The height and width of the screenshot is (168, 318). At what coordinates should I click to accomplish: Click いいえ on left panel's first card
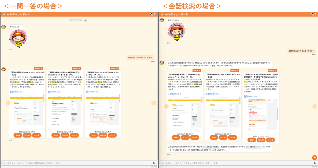36,135
